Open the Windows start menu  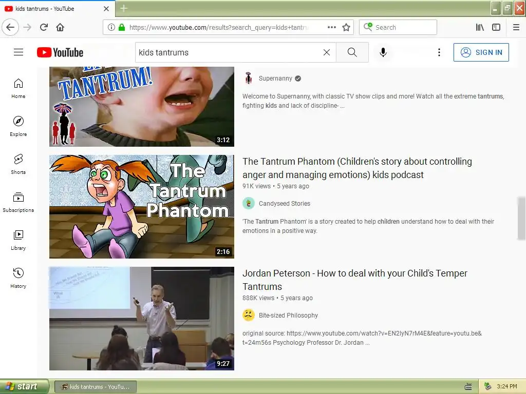tap(24, 386)
